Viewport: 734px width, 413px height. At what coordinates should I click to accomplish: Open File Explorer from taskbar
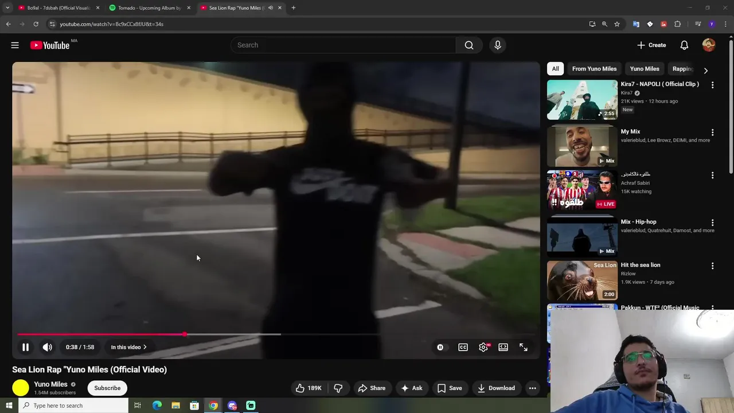[x=175, y=406]
